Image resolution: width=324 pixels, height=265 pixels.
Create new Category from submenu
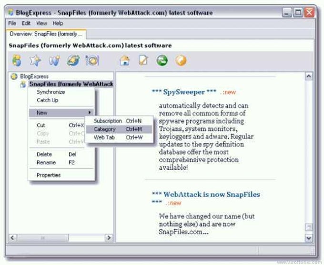tap(119, 129)
